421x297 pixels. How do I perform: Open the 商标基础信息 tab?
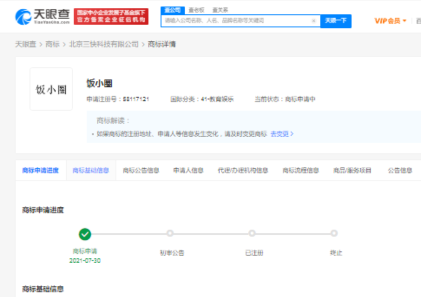[x=91, y=171]
